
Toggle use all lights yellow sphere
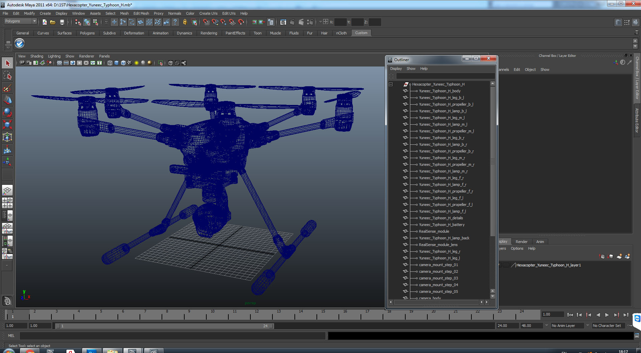tap(137, 63)
